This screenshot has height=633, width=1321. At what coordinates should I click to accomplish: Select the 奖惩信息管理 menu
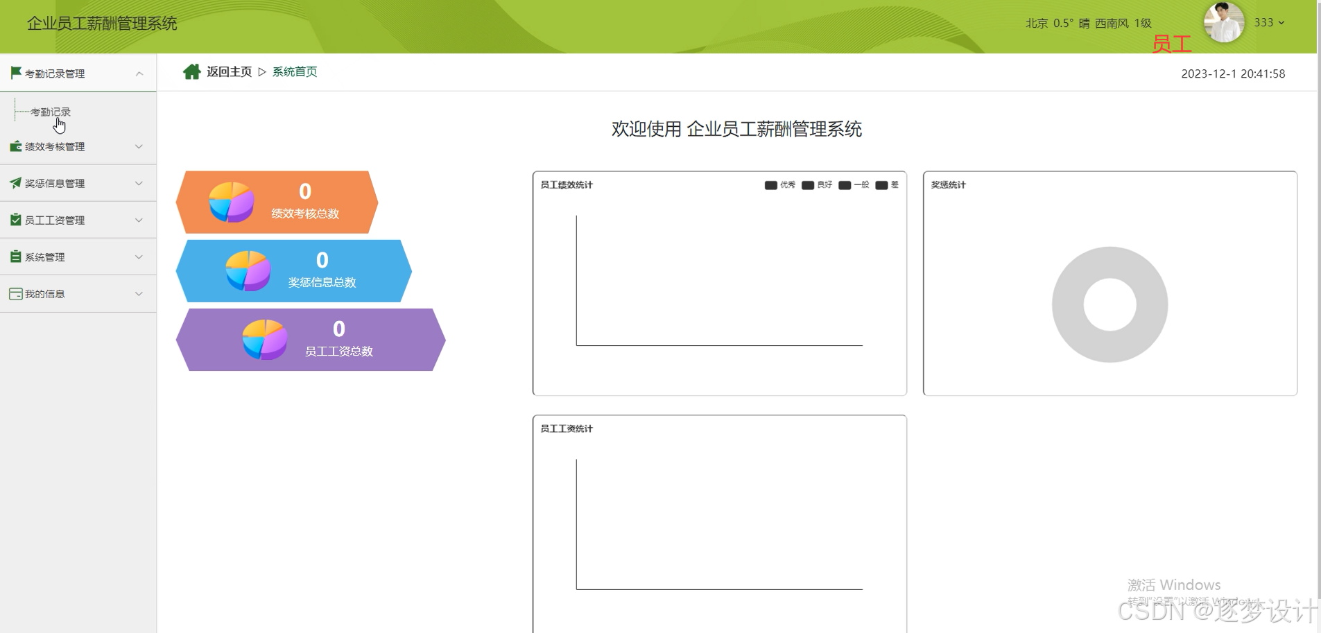78,183
